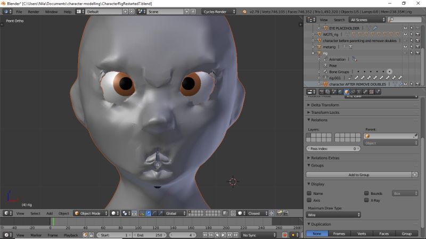
Task: Open the Wire maximum draw type dropdown
Action: pyautogui.click(x=333, y=215)
